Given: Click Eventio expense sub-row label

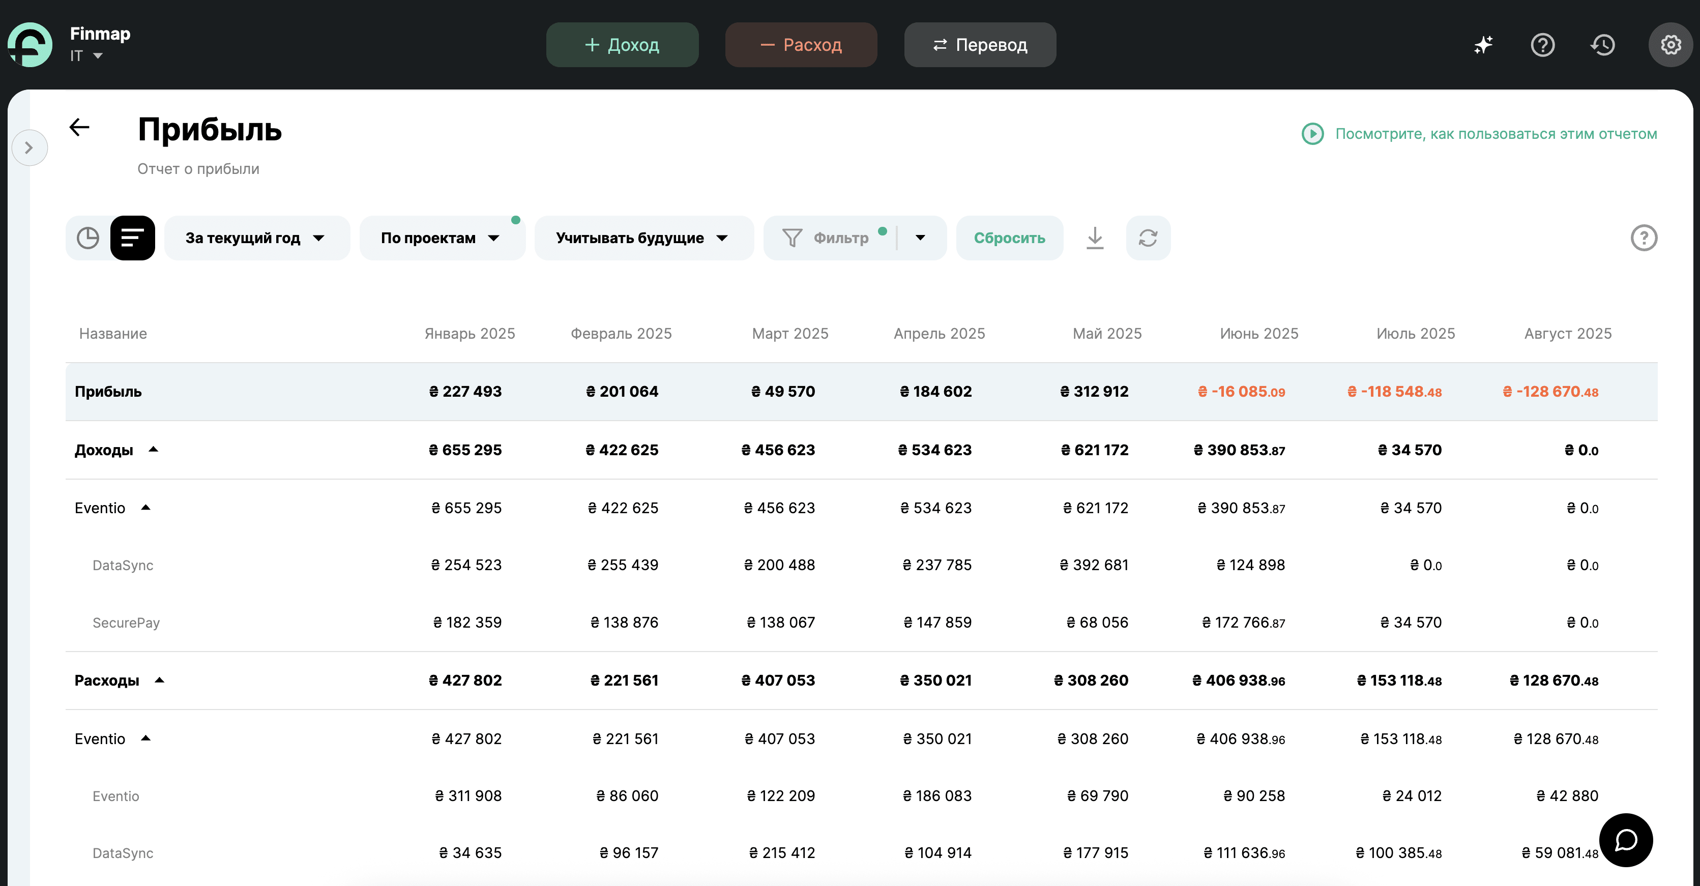Looking at the screenshot, I should click(x=115, y=795).
